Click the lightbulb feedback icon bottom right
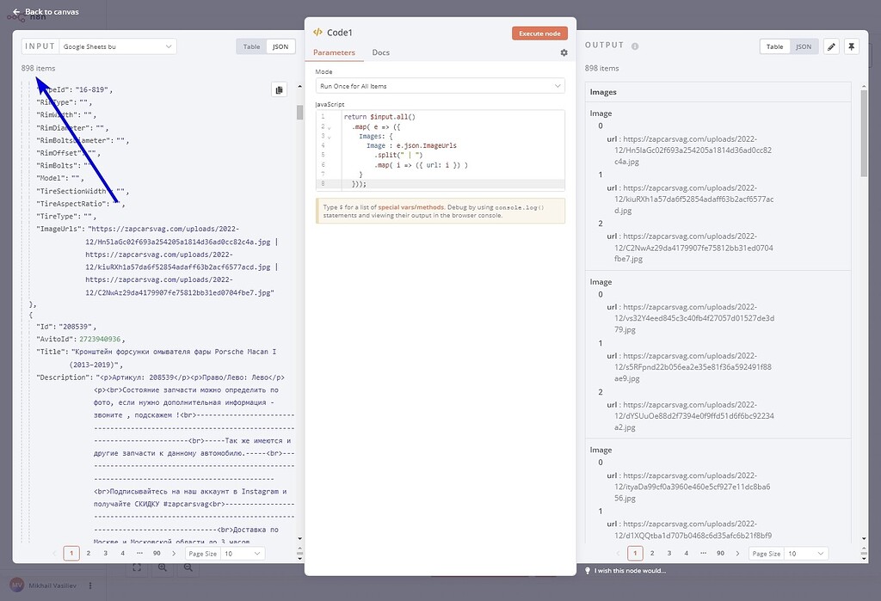The image size is (881, 601). 588,570
